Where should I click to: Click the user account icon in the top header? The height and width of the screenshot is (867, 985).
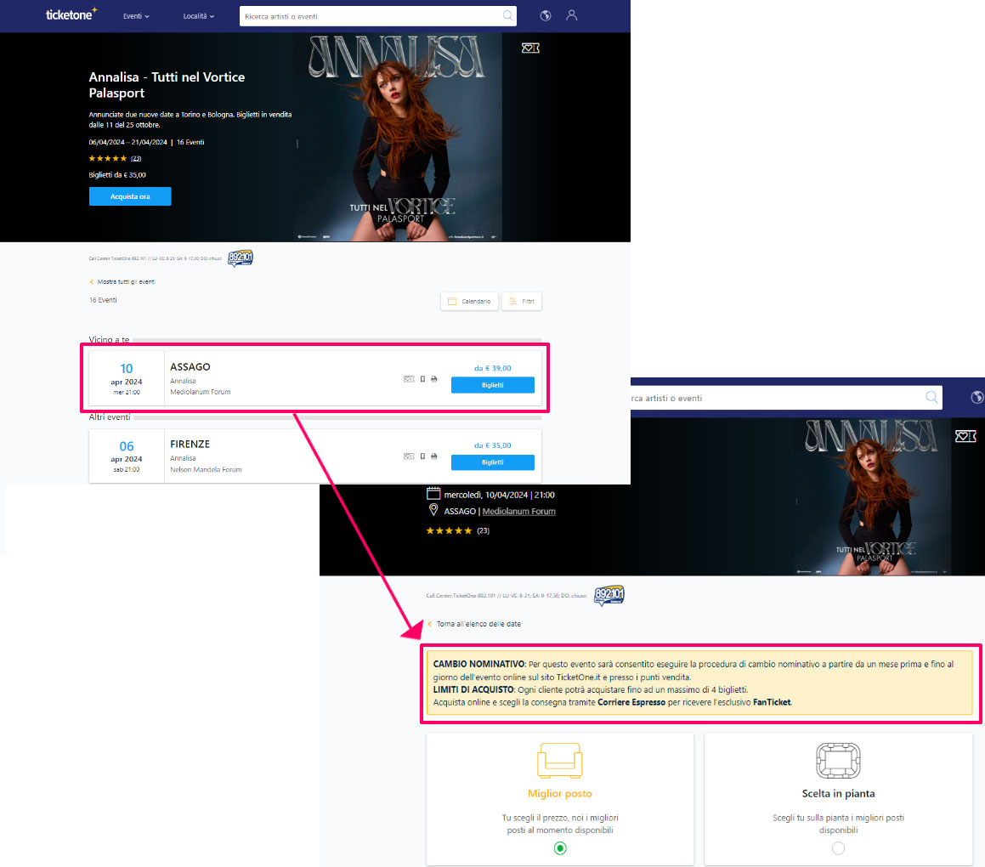coord(572,15)
